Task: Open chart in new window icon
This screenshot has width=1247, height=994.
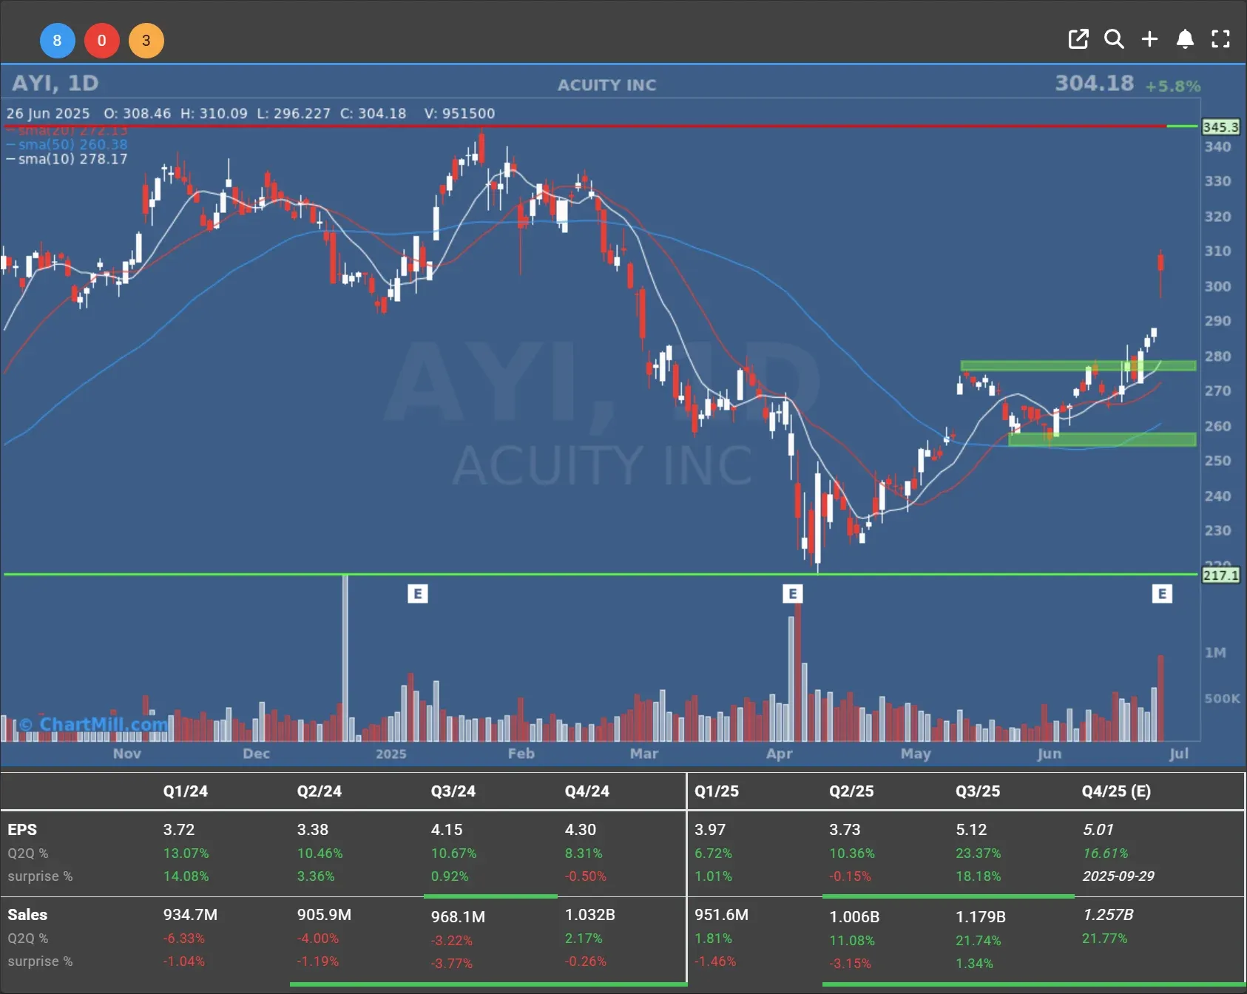Action: tap(1078, 39)
